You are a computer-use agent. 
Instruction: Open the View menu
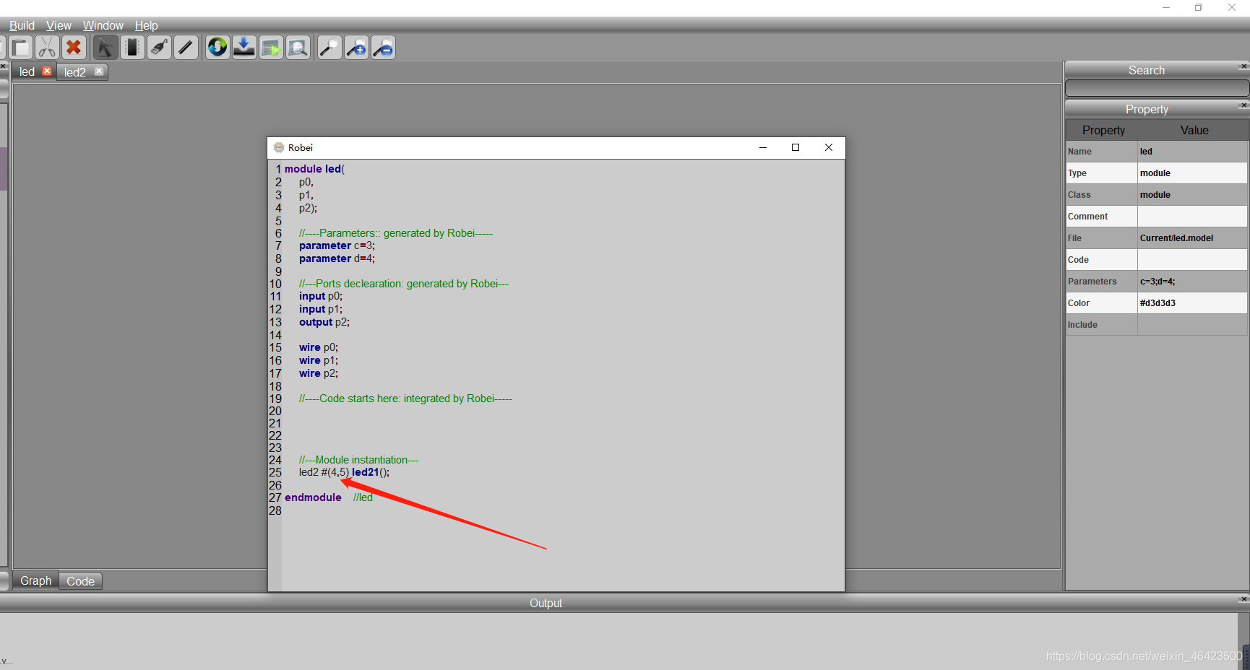tap(59, 25)
